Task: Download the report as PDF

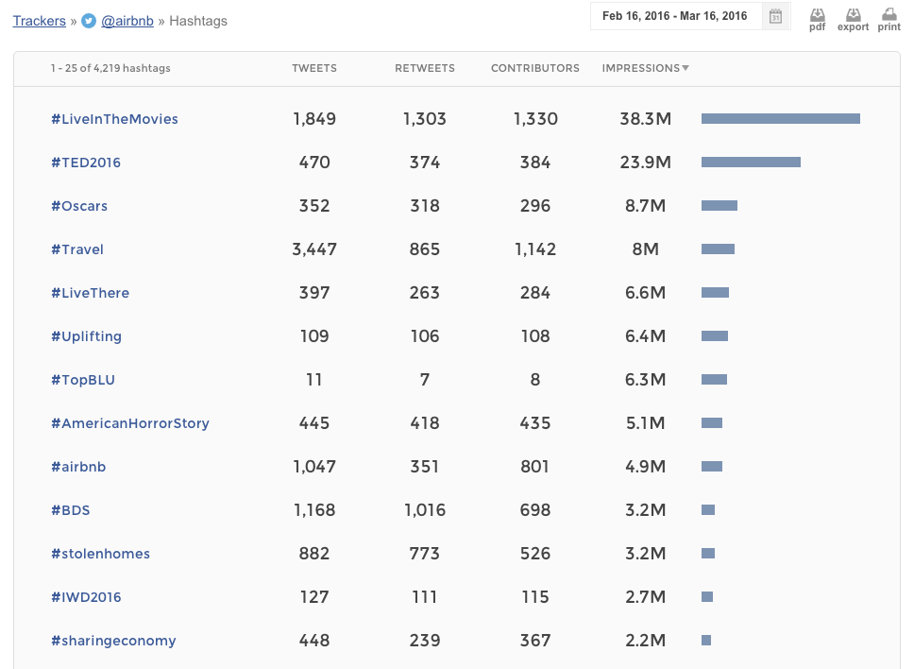Action: pos(818,19)
